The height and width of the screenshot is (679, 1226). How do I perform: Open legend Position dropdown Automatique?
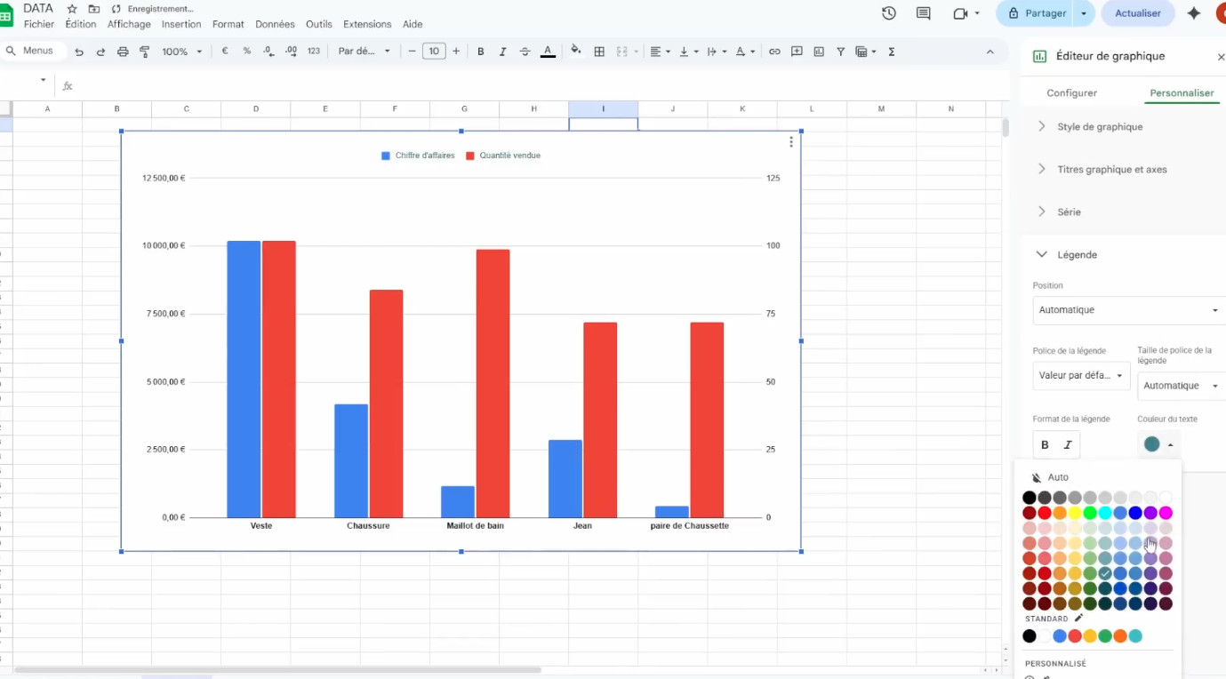(x=1129, y=310)
